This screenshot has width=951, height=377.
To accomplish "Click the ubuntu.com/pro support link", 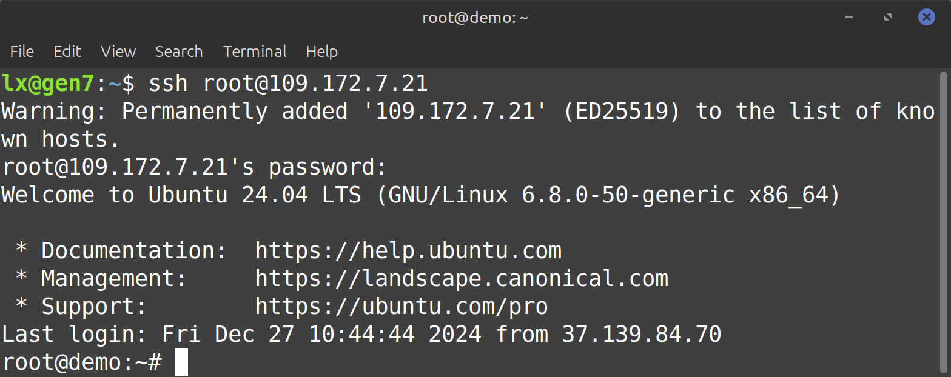I will [402, 307].
